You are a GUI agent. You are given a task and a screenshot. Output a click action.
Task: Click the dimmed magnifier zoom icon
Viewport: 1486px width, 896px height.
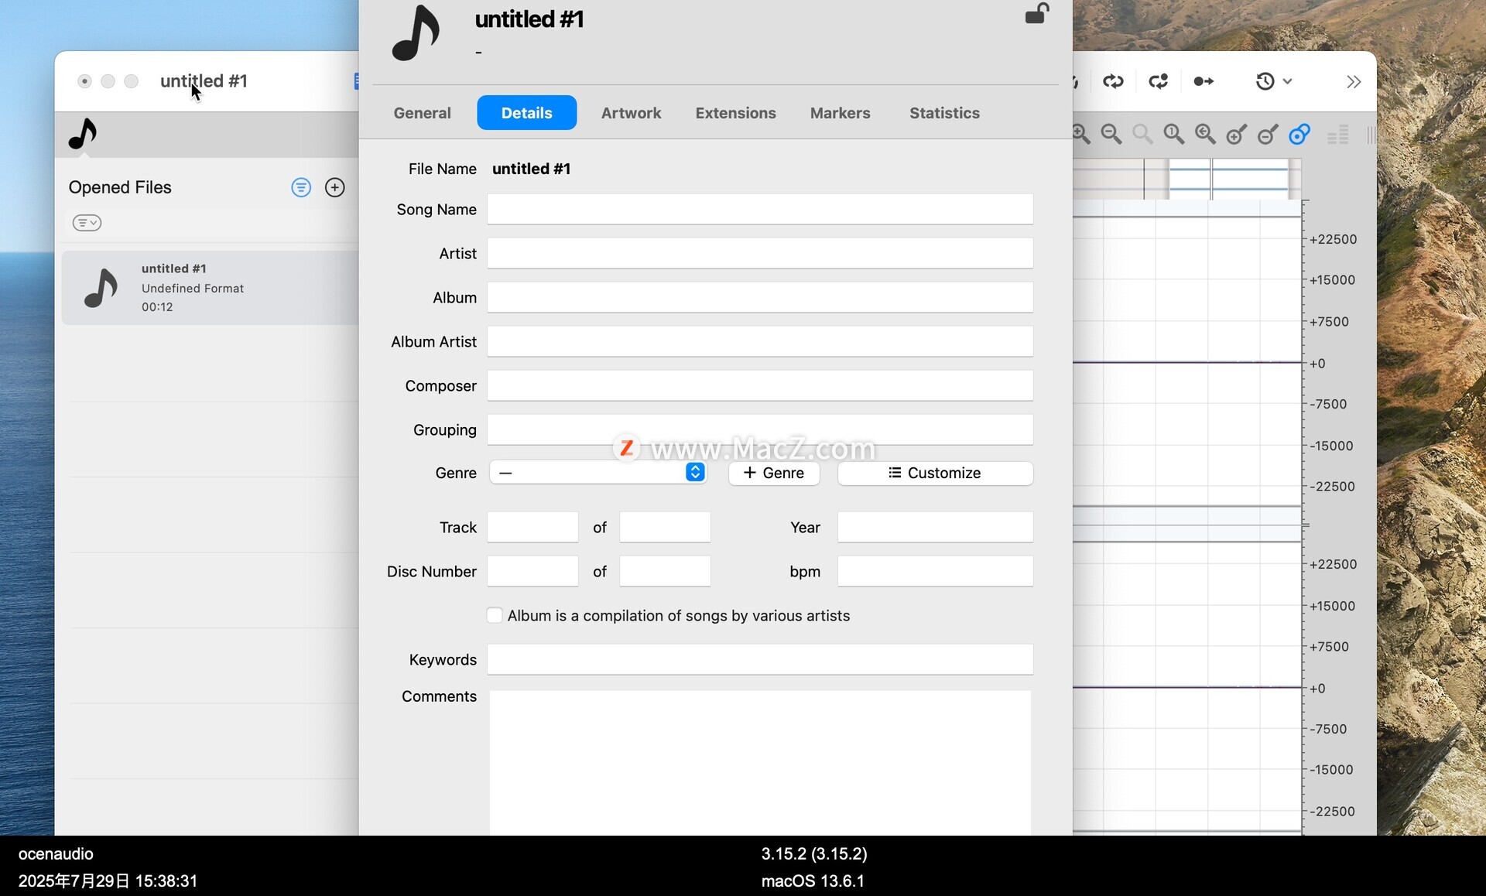1142,135
